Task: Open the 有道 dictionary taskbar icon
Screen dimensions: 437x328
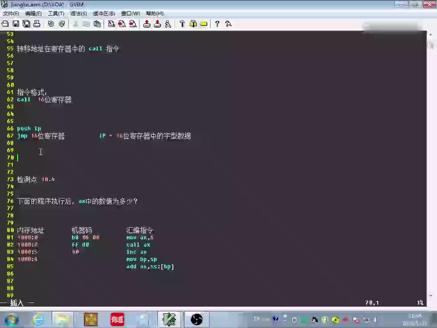Action: coord(117,319)
